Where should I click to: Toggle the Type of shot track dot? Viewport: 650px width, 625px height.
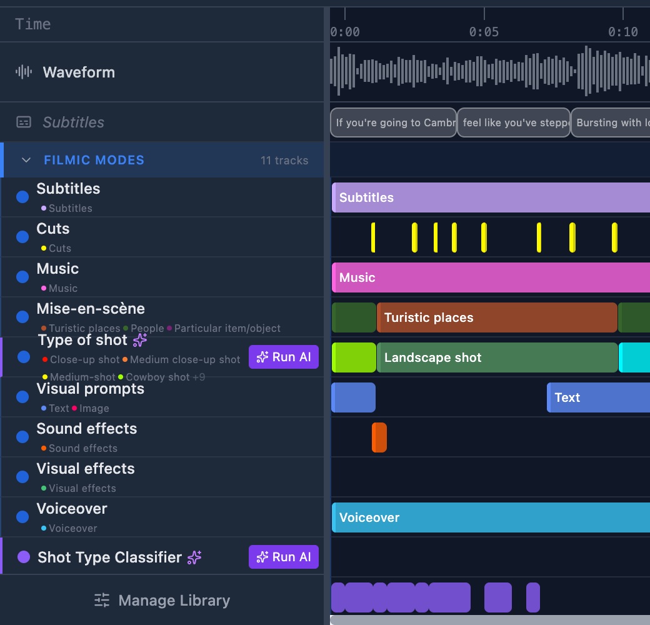click(x=24, y=357)
